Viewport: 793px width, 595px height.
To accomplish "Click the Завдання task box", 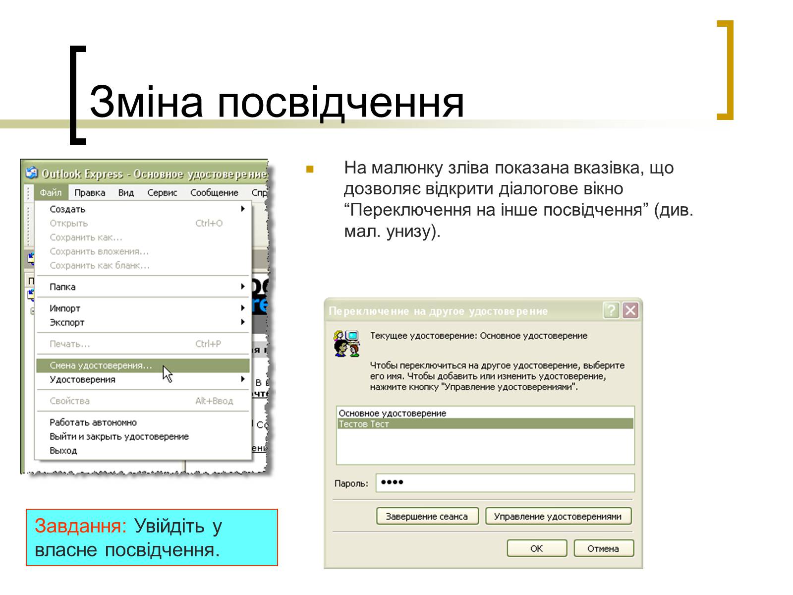I will click(152, 537).
